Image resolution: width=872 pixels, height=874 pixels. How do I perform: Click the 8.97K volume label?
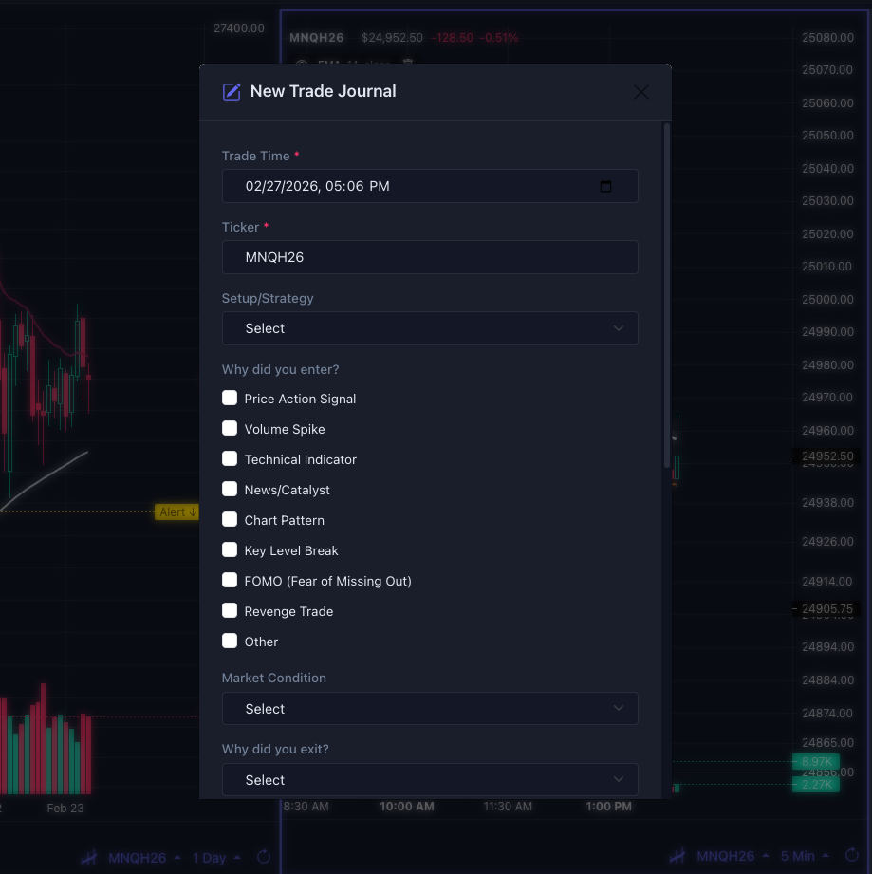tap(816, 761)
